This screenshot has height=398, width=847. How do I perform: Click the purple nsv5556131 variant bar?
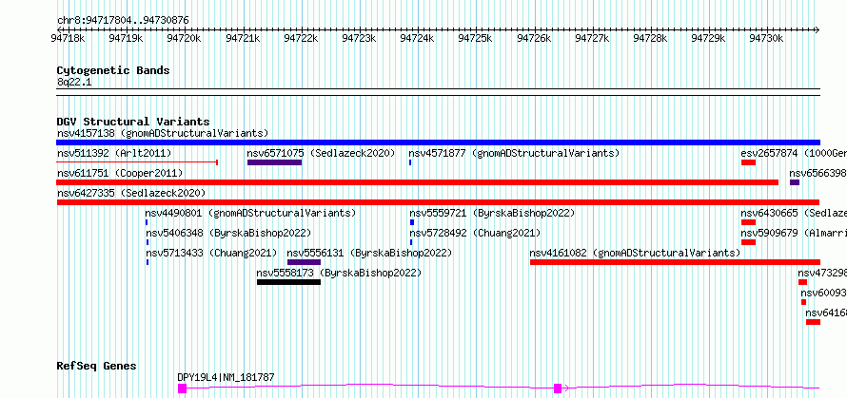click(305, 262)
